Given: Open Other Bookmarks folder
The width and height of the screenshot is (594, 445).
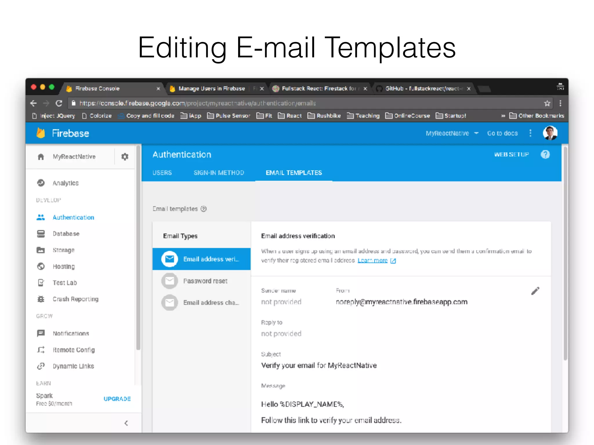Looking at the screenshot, I should point(537,116).
